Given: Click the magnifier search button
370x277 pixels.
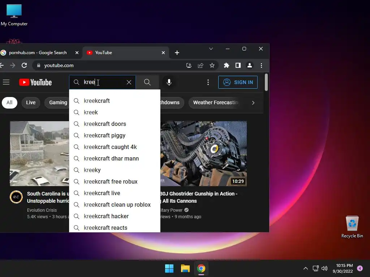Looking at the screenshot, I should [x=147, y=82].
